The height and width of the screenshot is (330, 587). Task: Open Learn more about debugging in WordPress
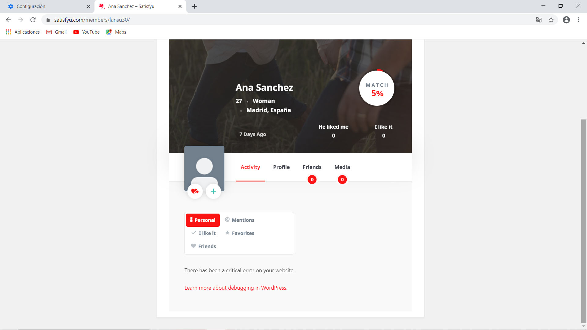point(236,288)
